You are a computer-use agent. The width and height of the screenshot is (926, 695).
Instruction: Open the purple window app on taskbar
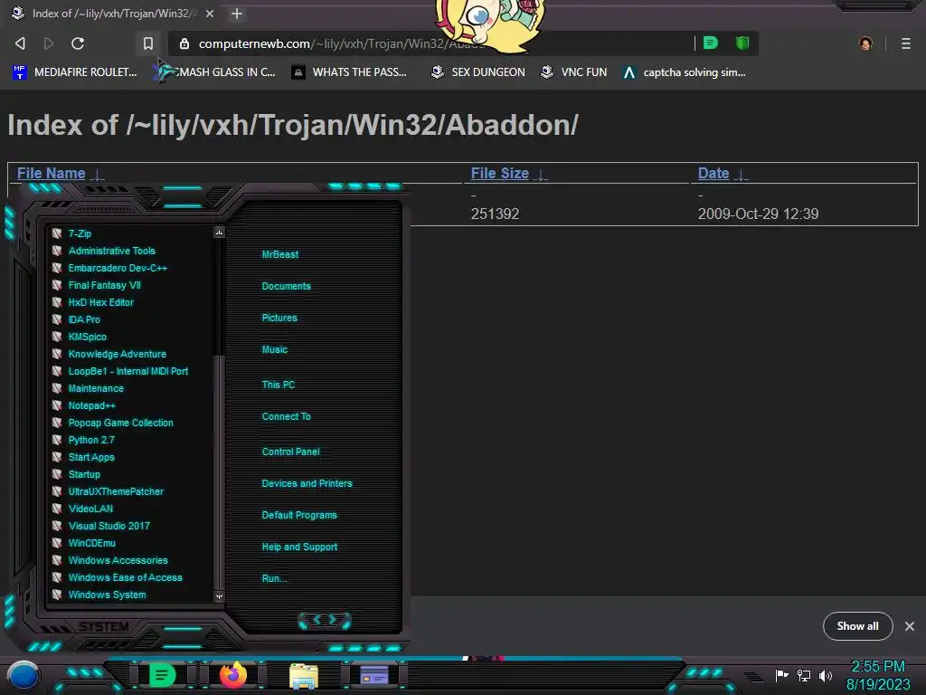(x=374, y=675)
